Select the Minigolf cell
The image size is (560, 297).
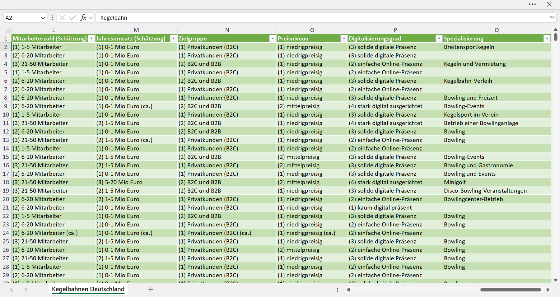497,182
